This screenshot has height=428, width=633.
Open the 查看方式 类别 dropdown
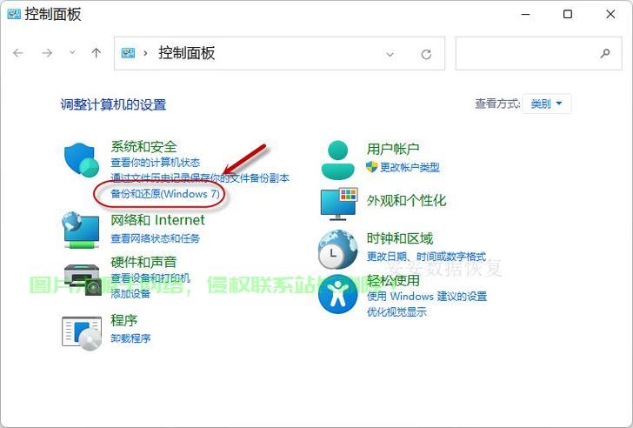[x=547, y=104]
